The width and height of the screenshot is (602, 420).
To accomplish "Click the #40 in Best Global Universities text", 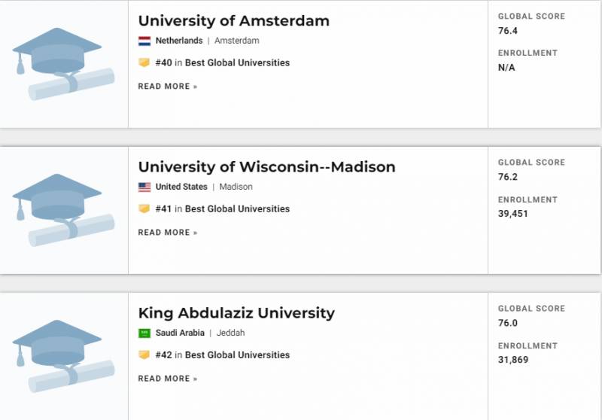I will (222, 63).
